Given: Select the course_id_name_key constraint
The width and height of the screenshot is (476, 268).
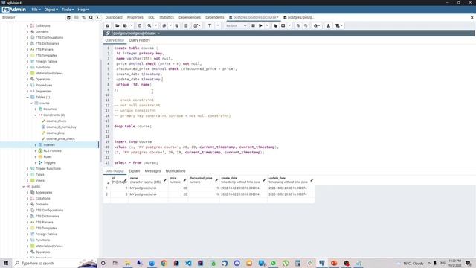Looking at the screenshot, I should click(x=61, y=127).
